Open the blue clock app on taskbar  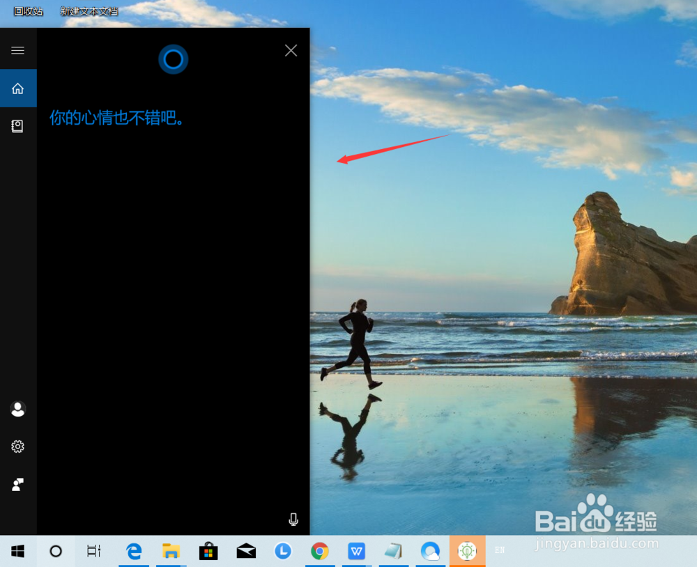[283, 551]
